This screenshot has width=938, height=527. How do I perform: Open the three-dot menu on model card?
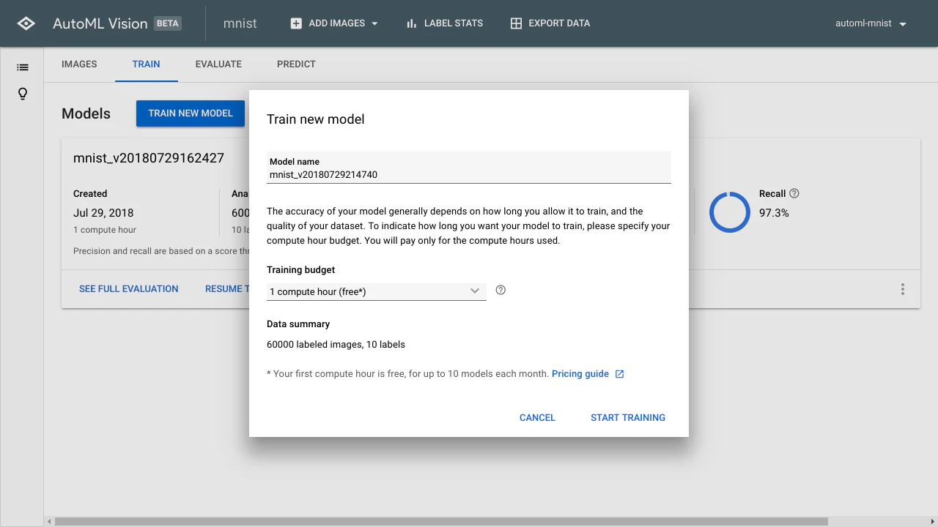point(903,289)
